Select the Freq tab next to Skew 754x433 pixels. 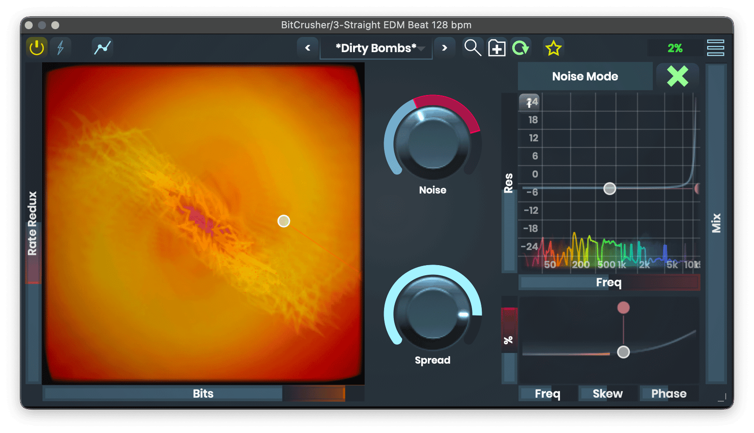pyautogui.click(x=547, y=394)
